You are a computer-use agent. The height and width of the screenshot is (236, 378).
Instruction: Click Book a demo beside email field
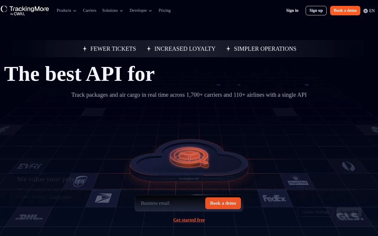tap(223, 203)
